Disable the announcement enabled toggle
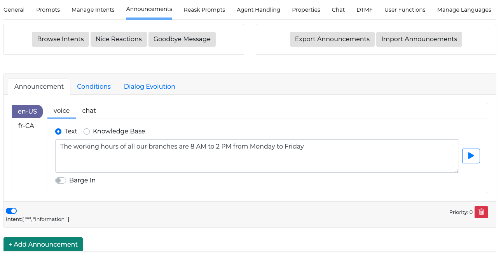 click(11, 211)
